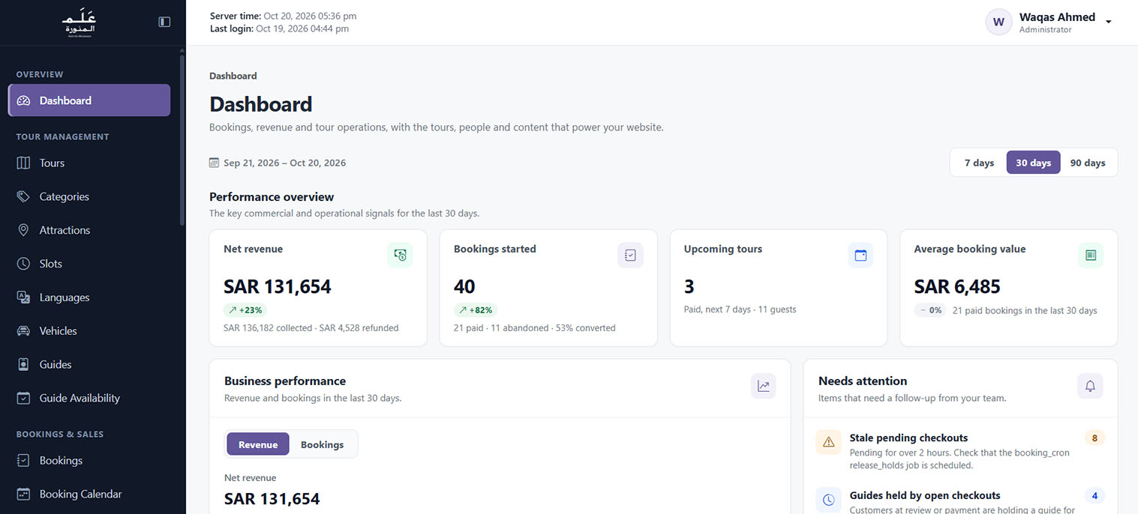Switch chart to Revenue view
Screen dimensions: 1138x514
(258, 444)
